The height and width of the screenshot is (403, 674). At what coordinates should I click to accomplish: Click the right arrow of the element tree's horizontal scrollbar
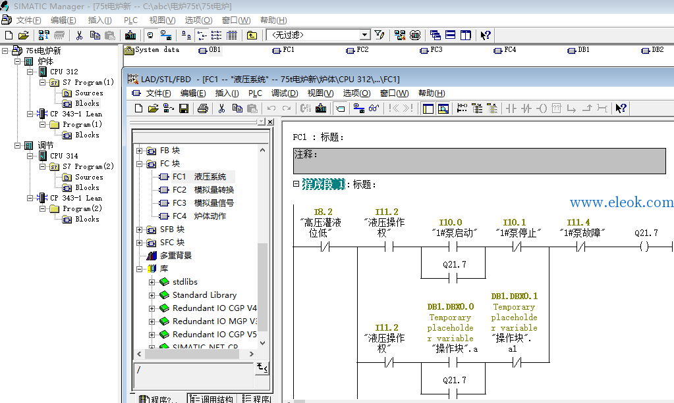click(x=252, y=354)
